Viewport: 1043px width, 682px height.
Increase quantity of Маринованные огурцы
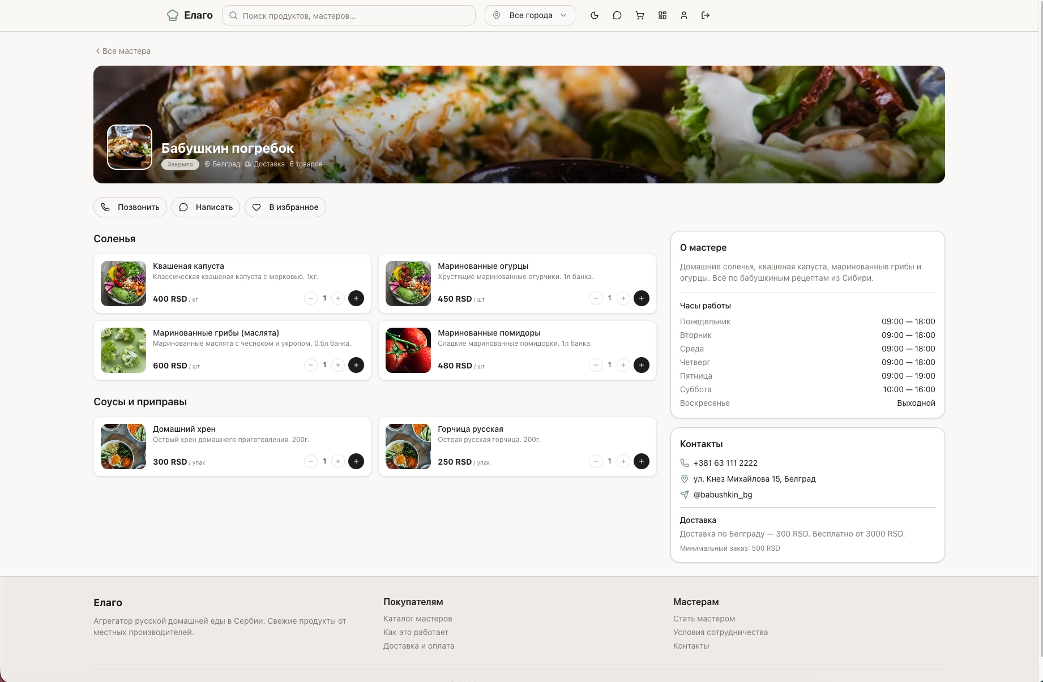point(623,298)
